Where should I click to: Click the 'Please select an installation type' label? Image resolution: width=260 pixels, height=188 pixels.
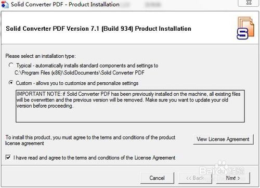pyautogui.click(x=41, y=56)
